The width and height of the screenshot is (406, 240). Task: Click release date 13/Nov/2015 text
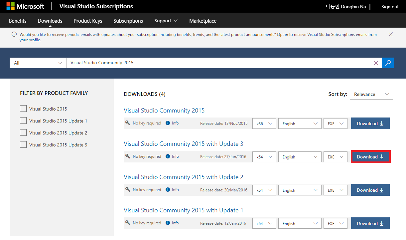tap(224, 123)
